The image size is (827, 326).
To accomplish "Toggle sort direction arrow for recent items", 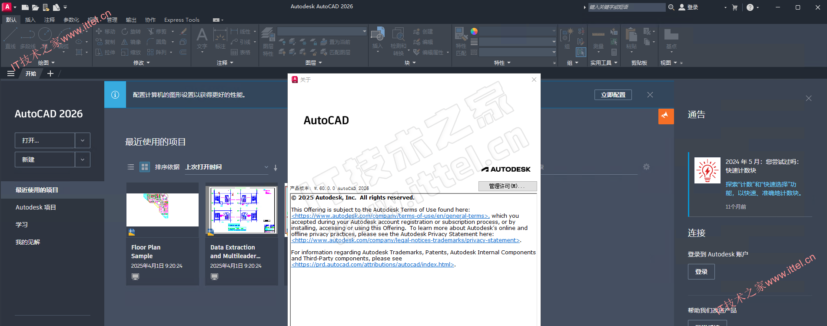I will (x=276, y=167).
